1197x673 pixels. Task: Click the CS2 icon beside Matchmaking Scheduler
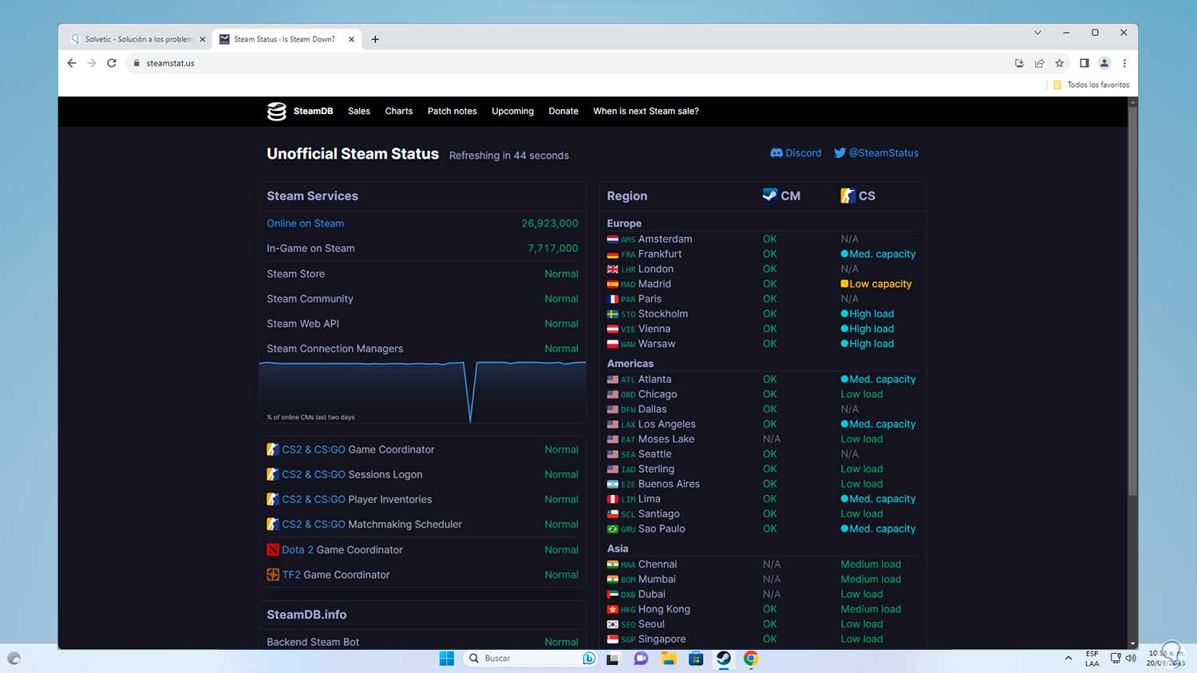point(273,524)
